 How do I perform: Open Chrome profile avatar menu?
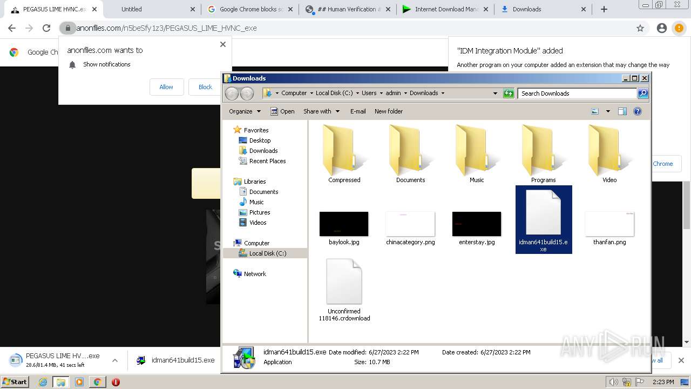(662, 28)
